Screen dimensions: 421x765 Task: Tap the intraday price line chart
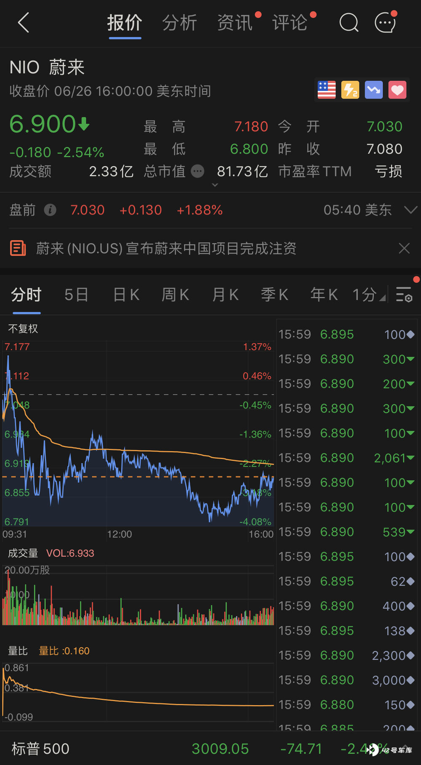138,433
